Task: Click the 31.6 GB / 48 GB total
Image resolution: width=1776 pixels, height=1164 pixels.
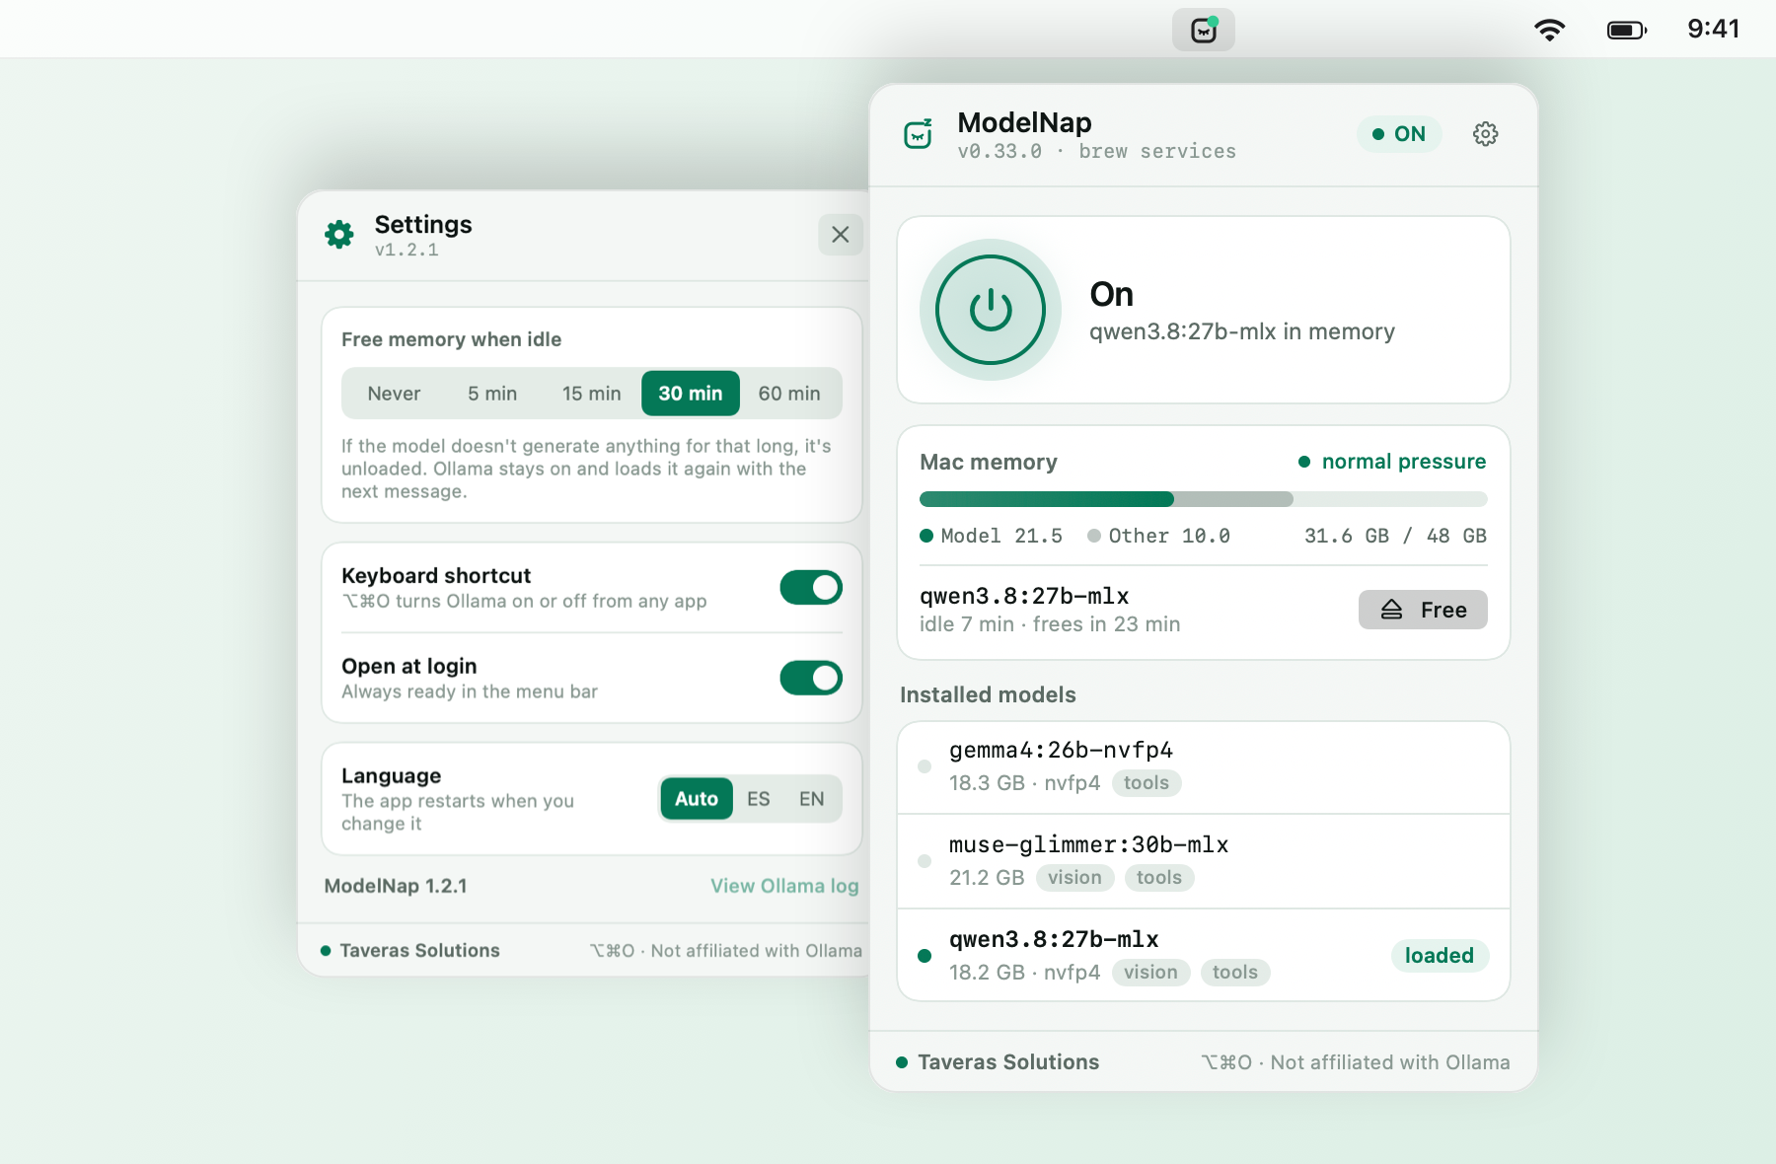Action: (x=1395, y=536)
